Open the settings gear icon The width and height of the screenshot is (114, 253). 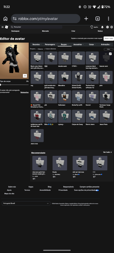[x=111, y=27]
